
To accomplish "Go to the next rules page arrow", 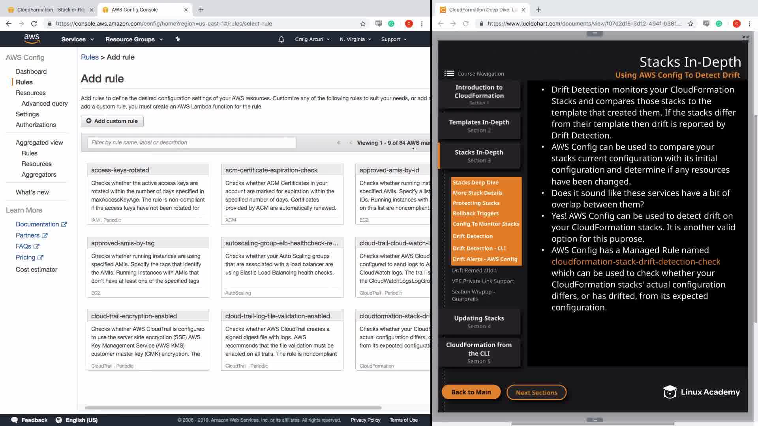I will click(351, 143).
